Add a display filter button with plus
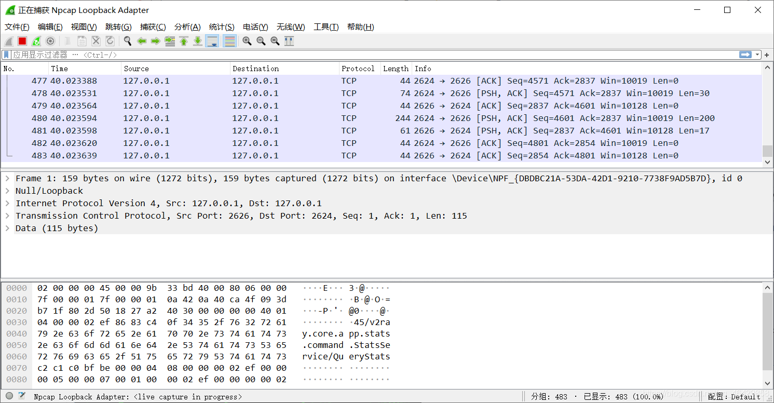 (x=767, y=55)
